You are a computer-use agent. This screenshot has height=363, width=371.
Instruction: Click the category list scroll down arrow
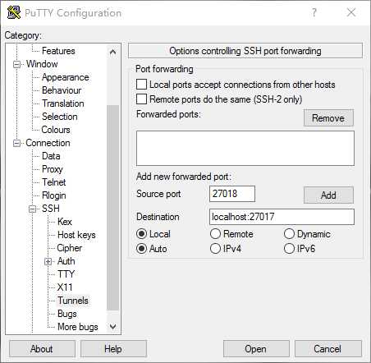tap(112, 326)
